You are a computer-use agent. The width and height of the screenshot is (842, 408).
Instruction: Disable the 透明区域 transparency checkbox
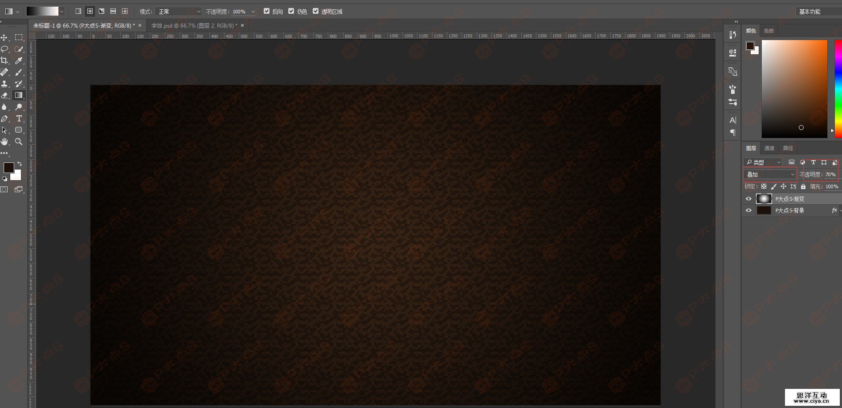(315, 11)
